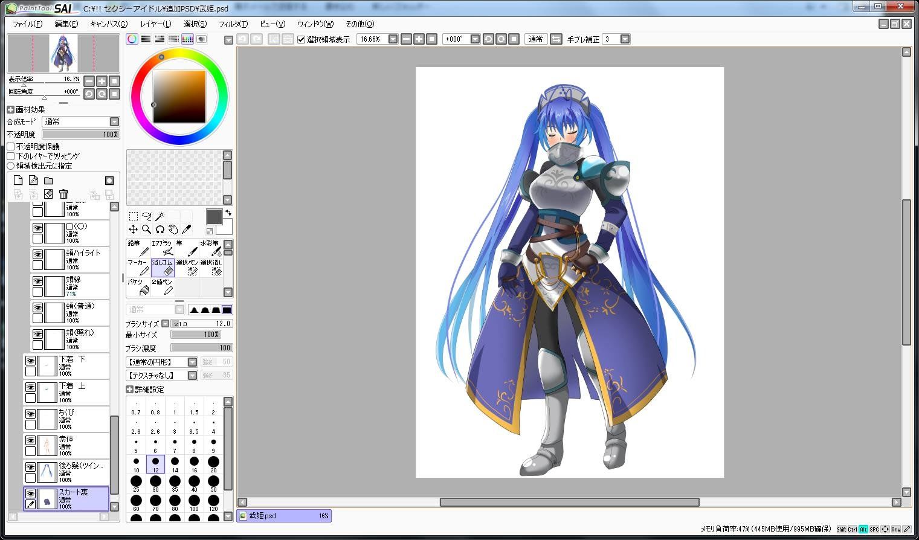Uncheck 選択領域表示 checkbox in toolbar
The image size is (919, 540).
[x=301, y=39]
